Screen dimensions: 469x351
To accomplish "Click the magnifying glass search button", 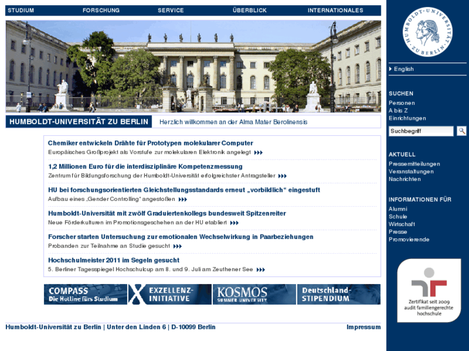I will (461, 131).
